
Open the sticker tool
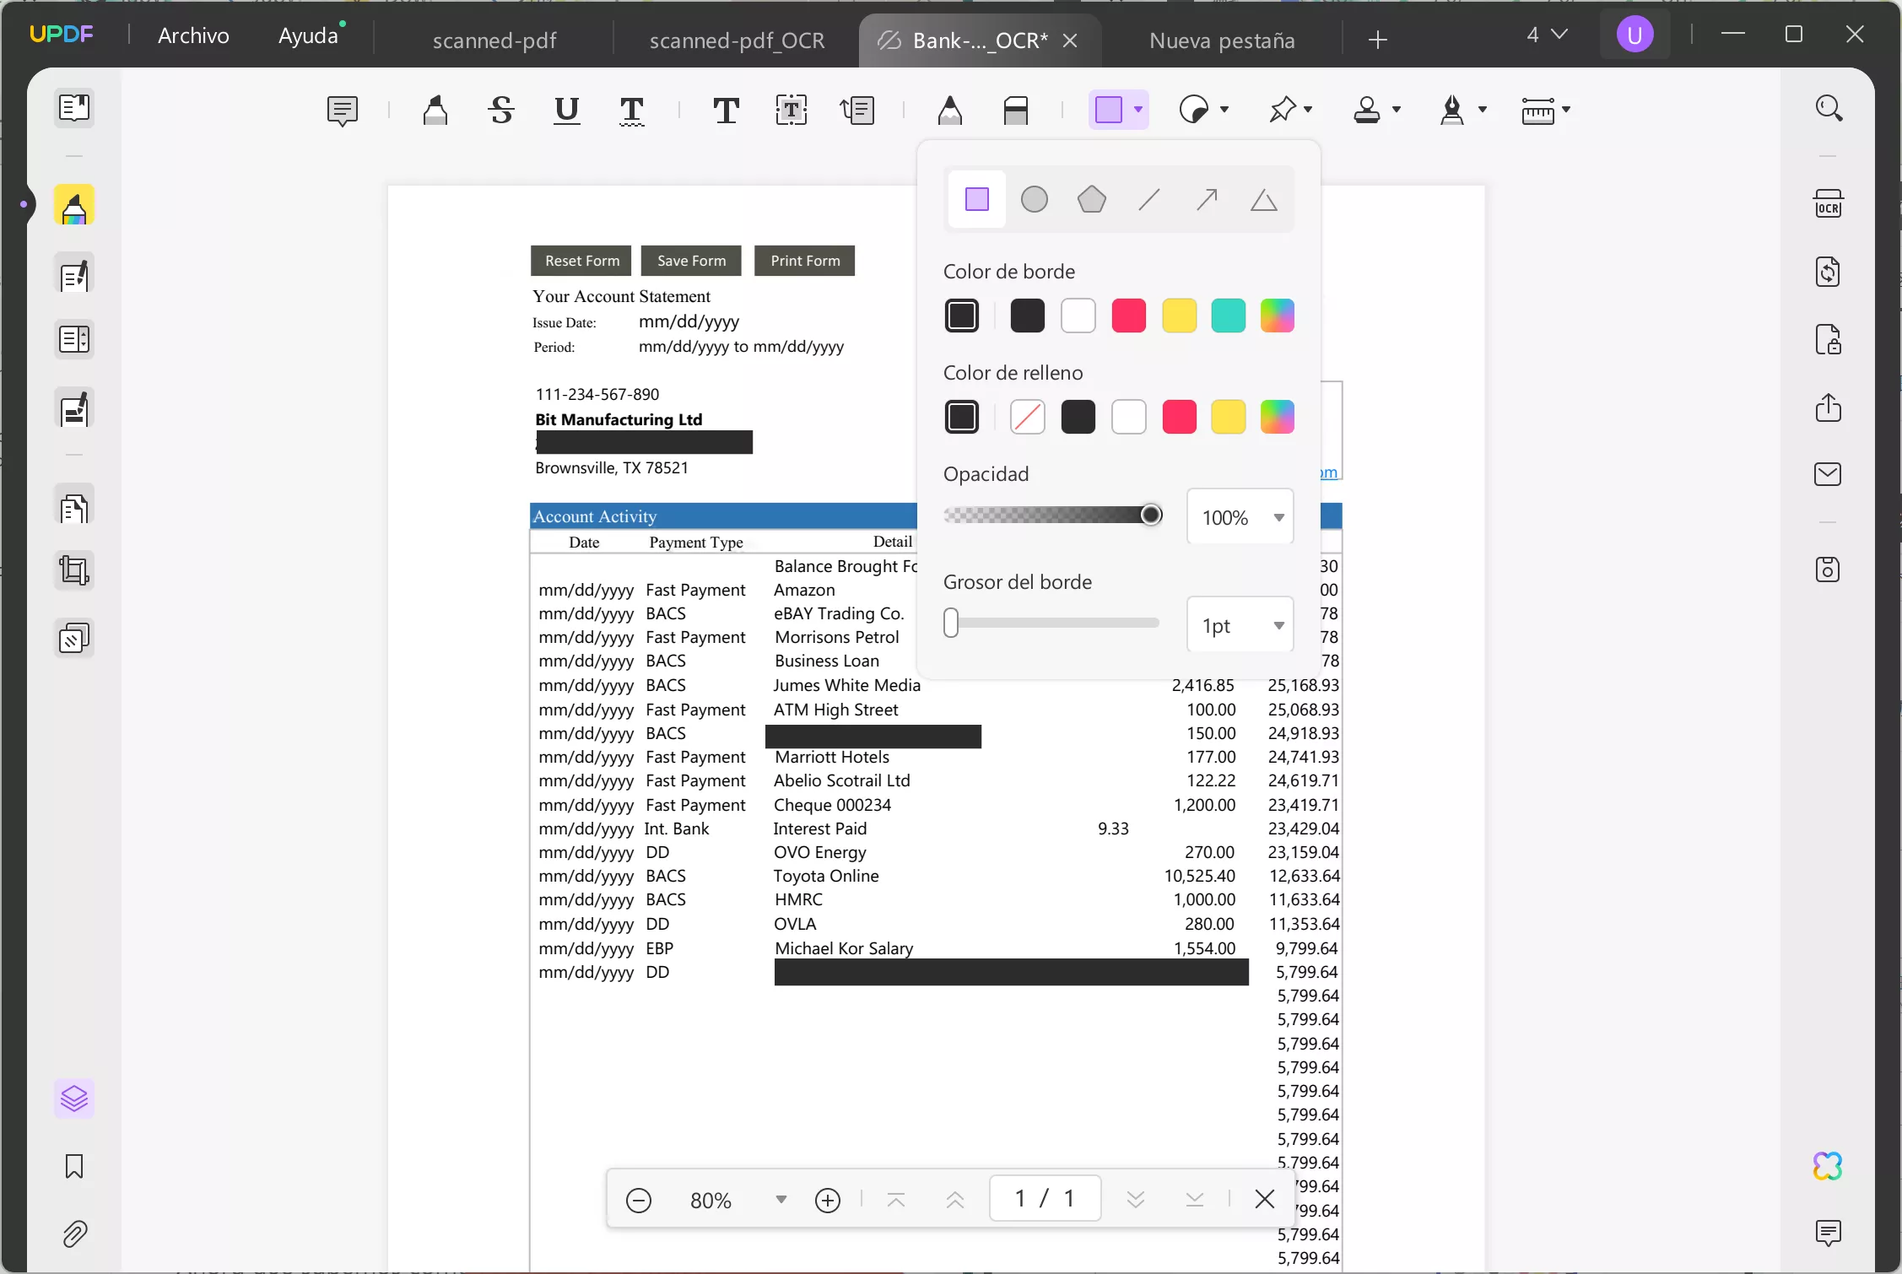pyautogui.click(x=1194, y=110)
